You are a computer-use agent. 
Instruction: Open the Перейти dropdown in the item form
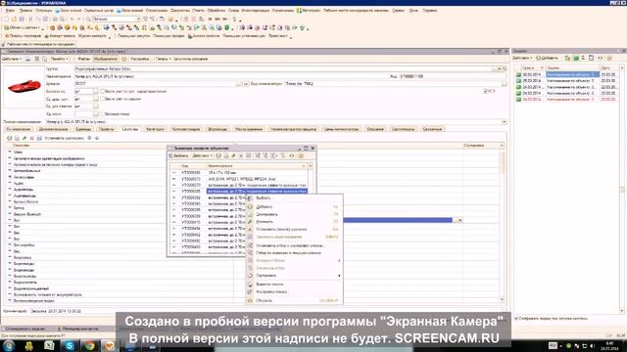[59, 59]
